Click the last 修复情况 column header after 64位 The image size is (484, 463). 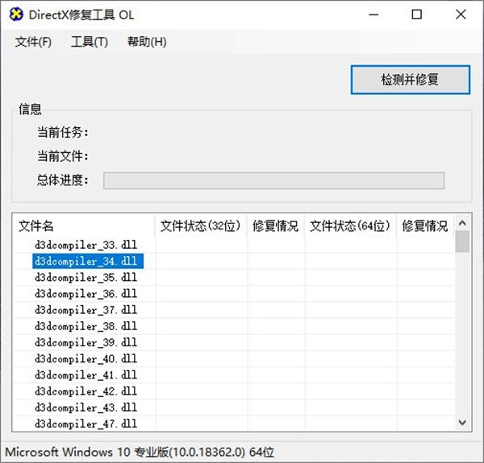pyautogui.click(x=425, y=225)
